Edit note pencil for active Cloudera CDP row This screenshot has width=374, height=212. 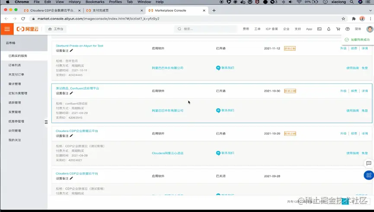(71, 136)
